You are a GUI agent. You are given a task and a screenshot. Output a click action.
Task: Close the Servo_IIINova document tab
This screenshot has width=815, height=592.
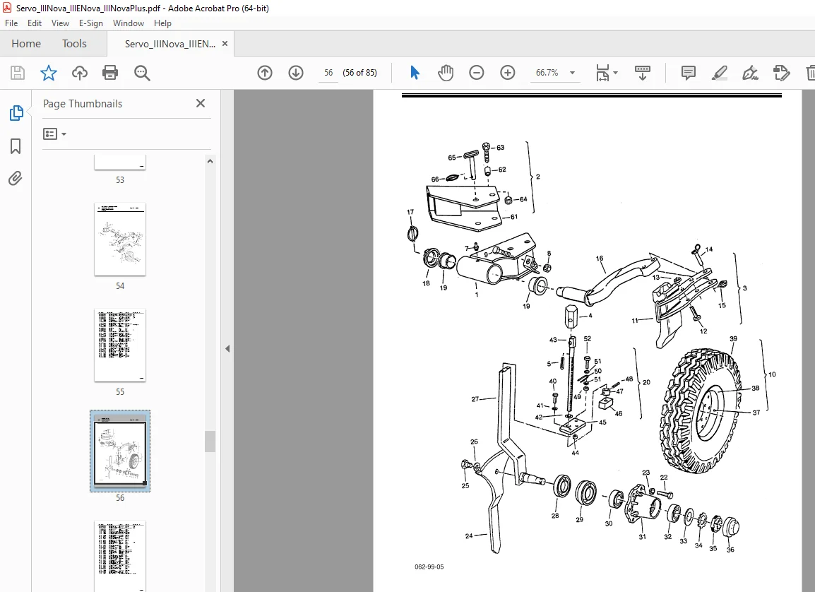[x=225, y=44]
